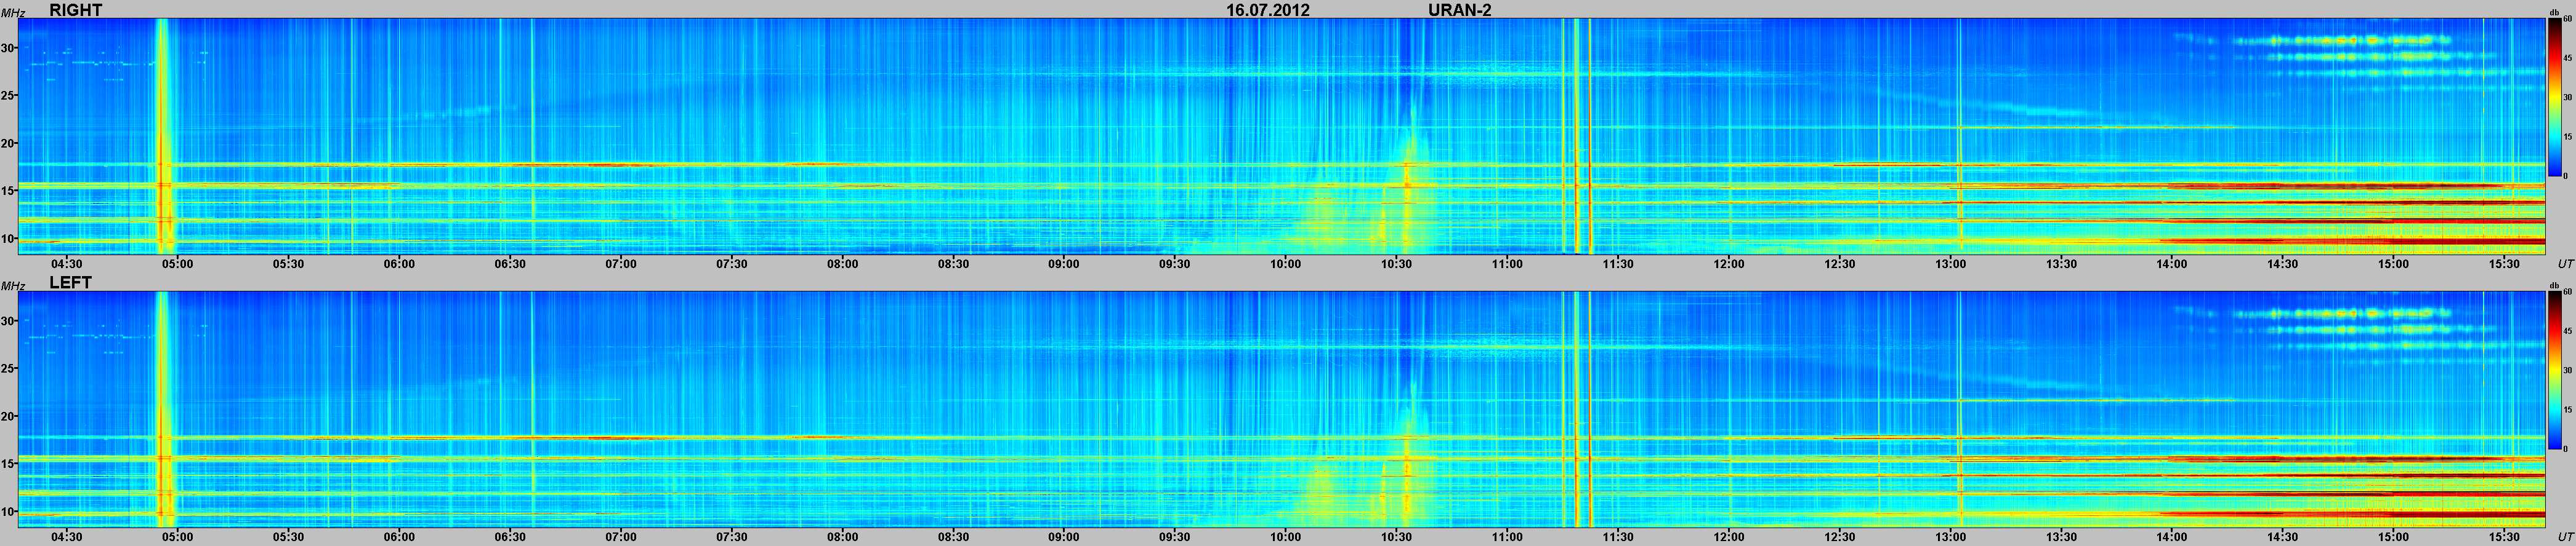Click 07:30 tick under the LEFT panel
The image size is (2576, 546).
(x=732, y=536)
